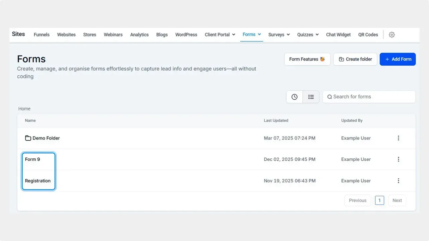Select the Home breadcrumb link
The height and width of the screenshot is (241, 429).
24,108
